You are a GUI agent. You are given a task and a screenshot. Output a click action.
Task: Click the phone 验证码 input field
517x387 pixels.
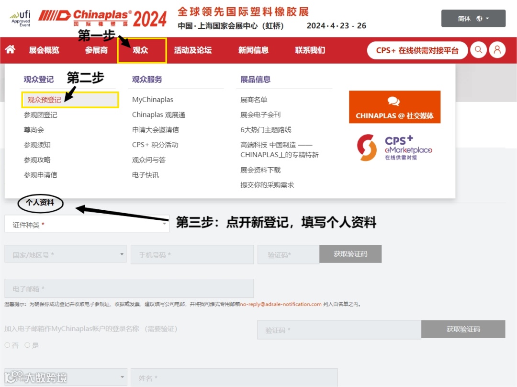pos(289,254)
